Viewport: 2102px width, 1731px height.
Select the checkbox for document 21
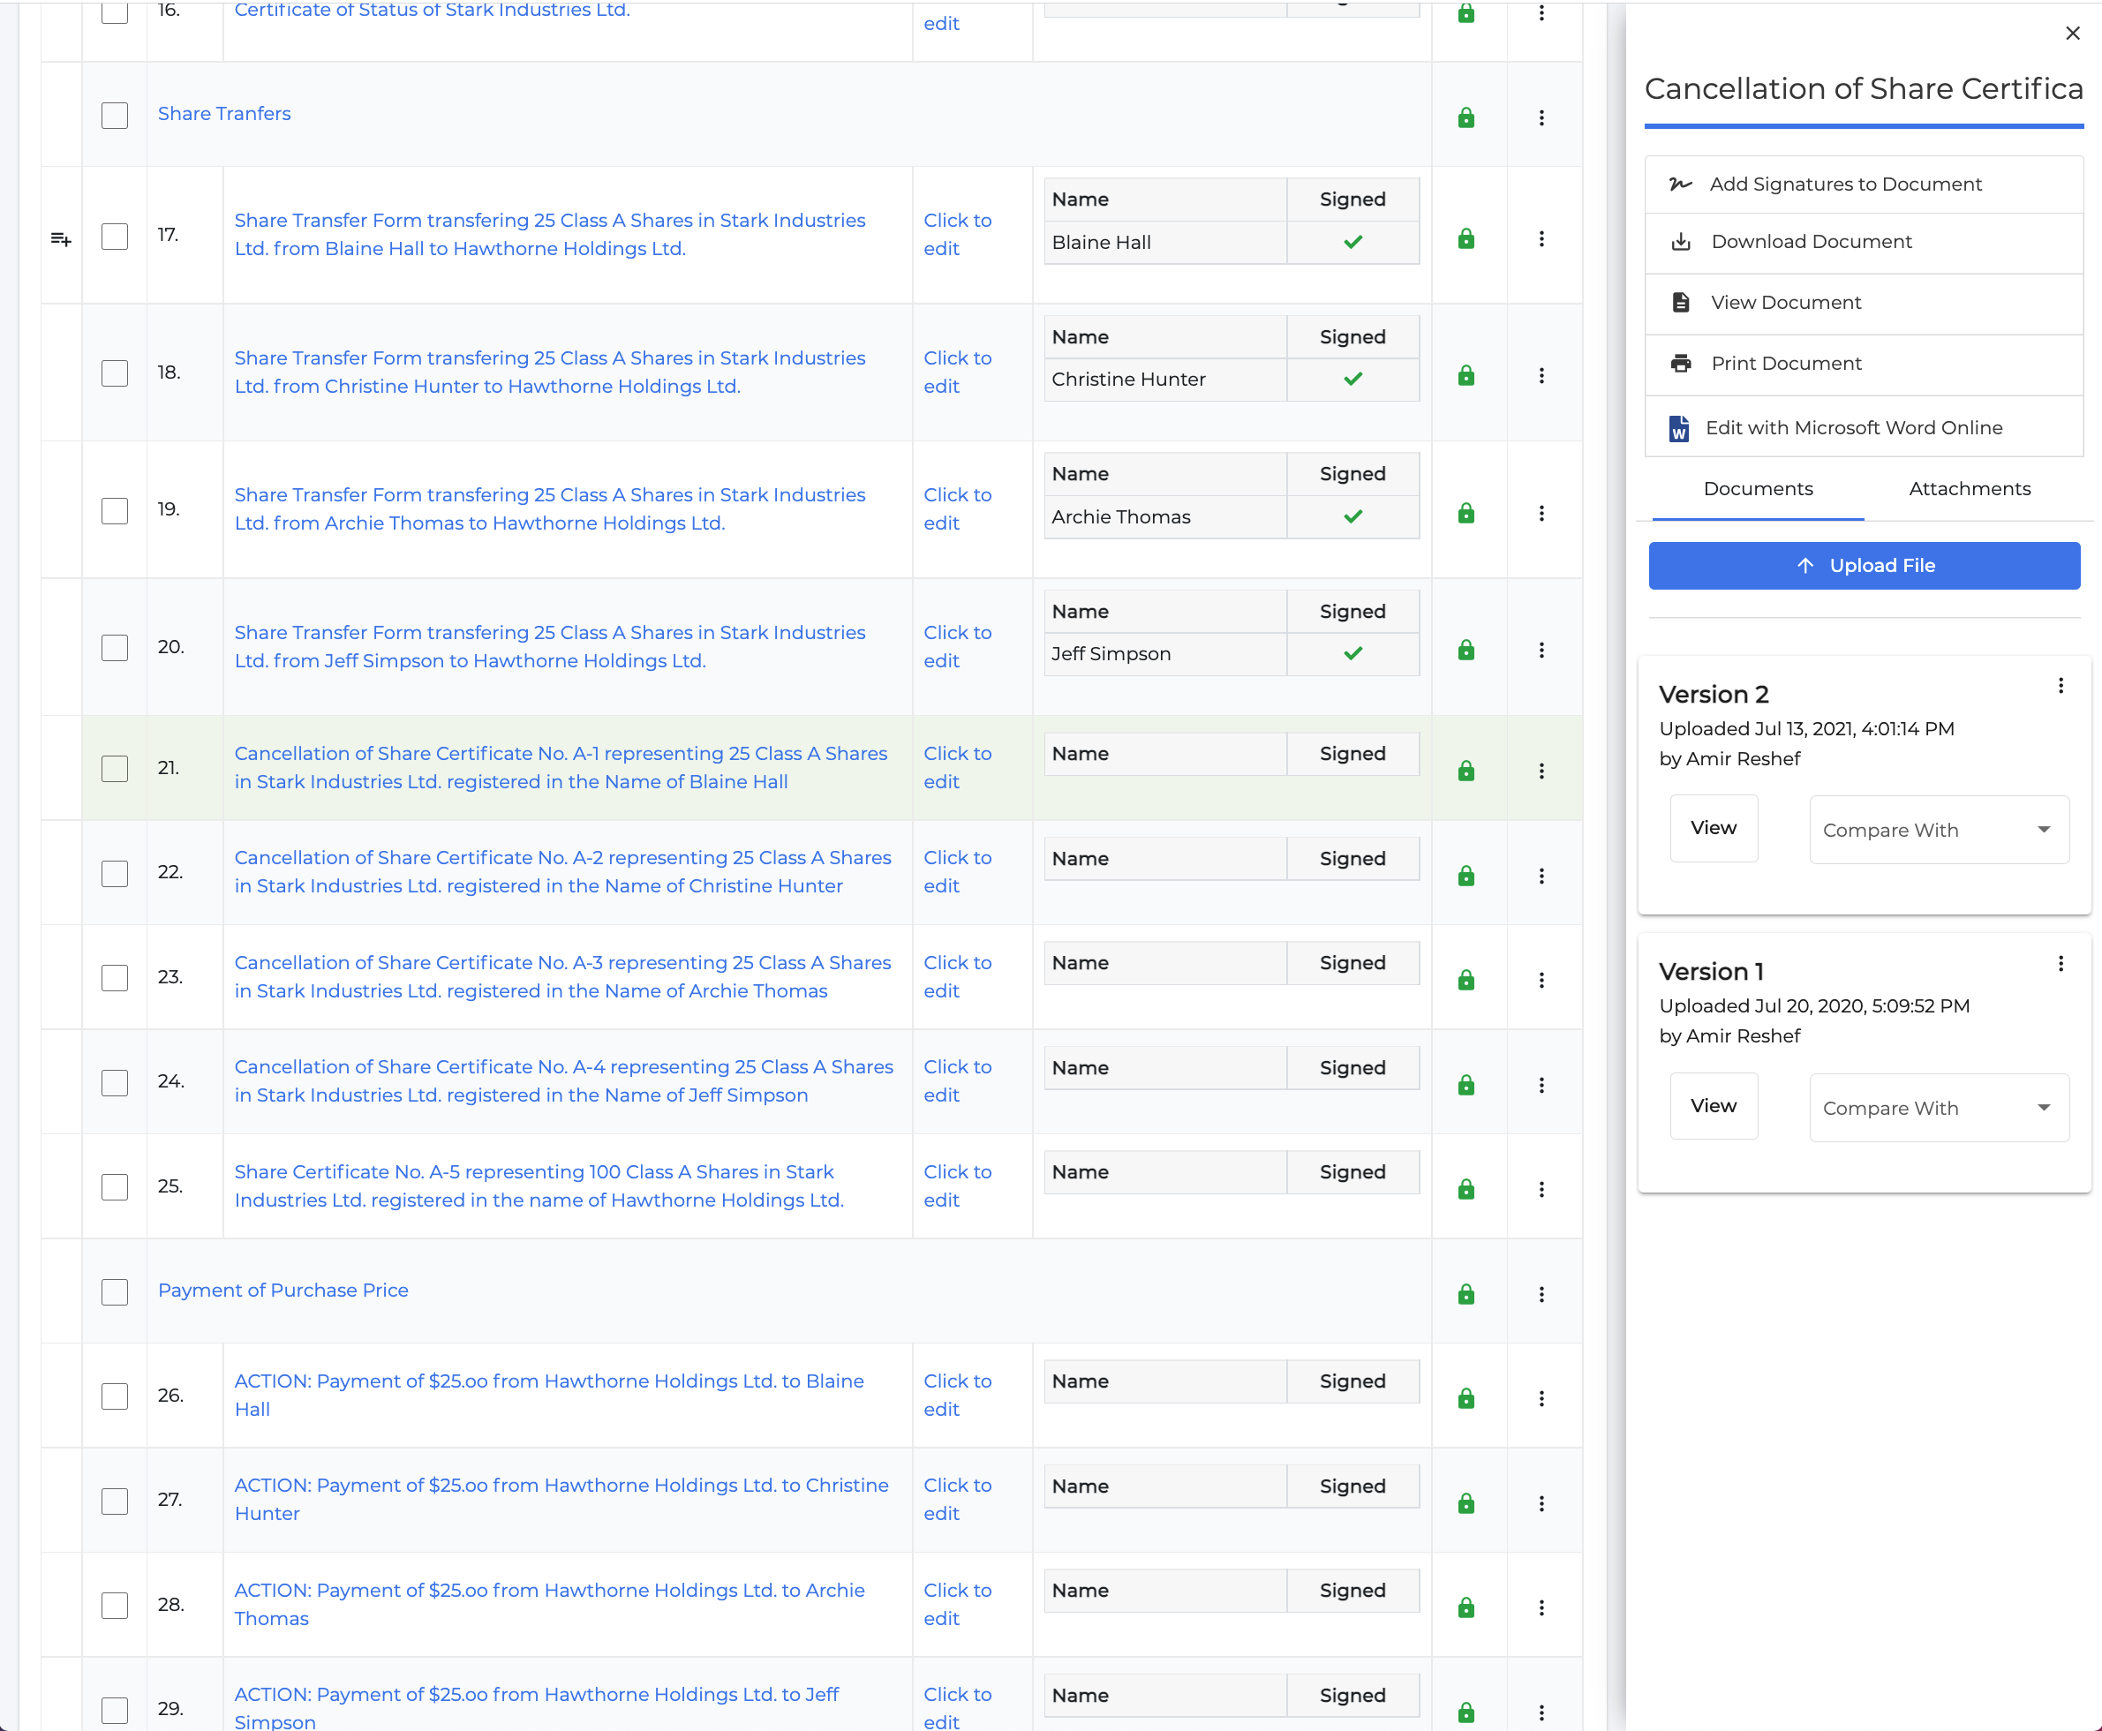click(115, 769)
